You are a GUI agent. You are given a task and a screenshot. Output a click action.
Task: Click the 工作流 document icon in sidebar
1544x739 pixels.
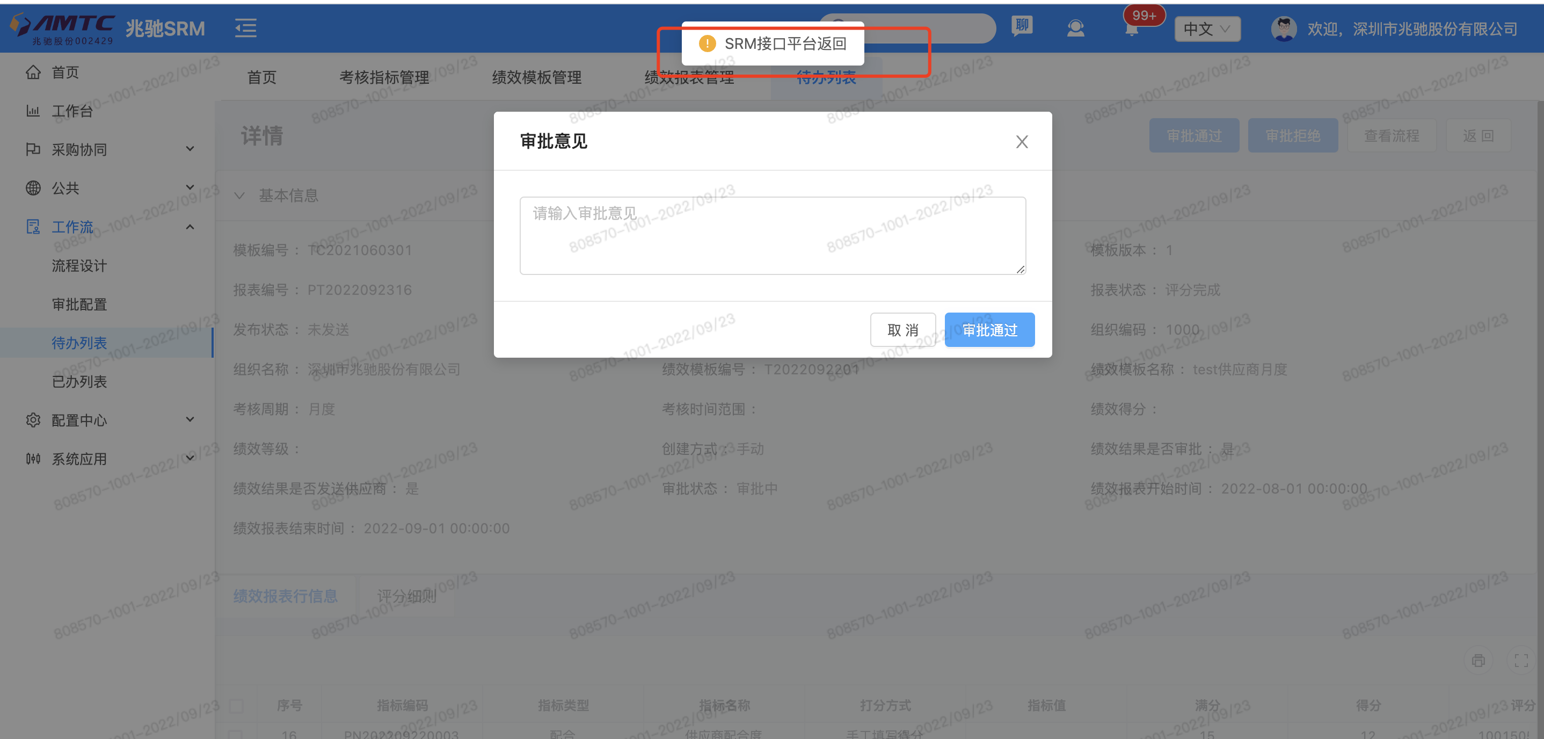click(33, 227)
